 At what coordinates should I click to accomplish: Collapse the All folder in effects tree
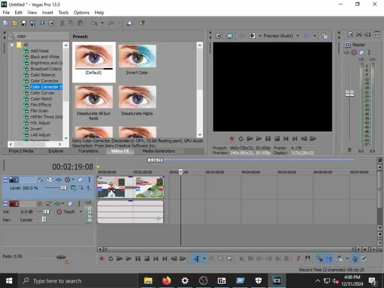pos(12,45)
